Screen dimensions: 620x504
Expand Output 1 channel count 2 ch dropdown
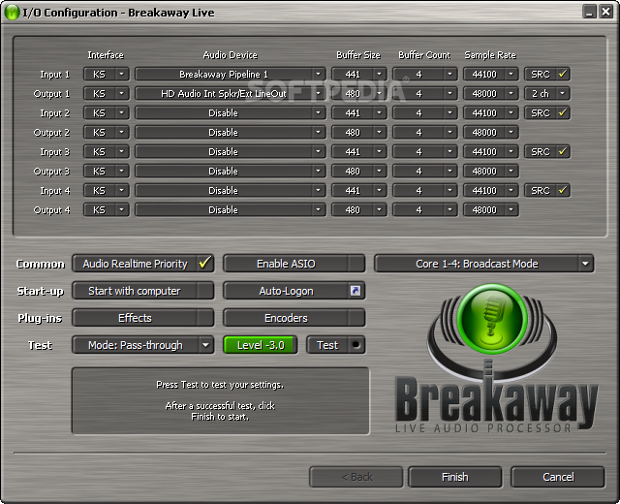pos(547,93)
